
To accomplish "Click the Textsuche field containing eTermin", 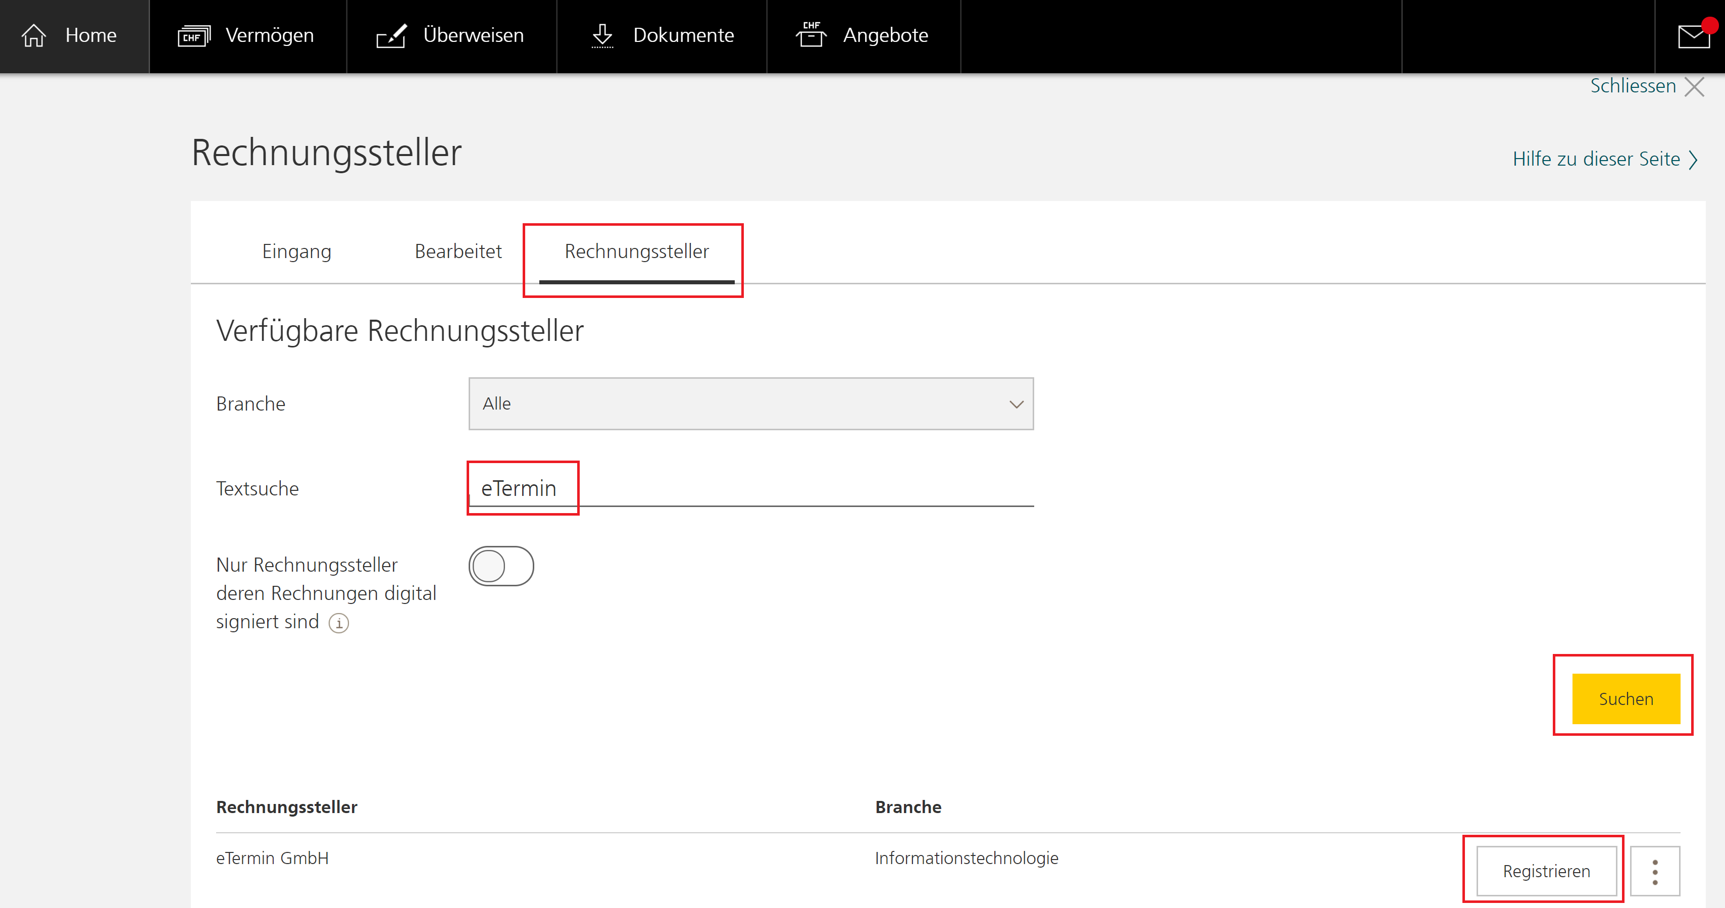I will (751, 489).
